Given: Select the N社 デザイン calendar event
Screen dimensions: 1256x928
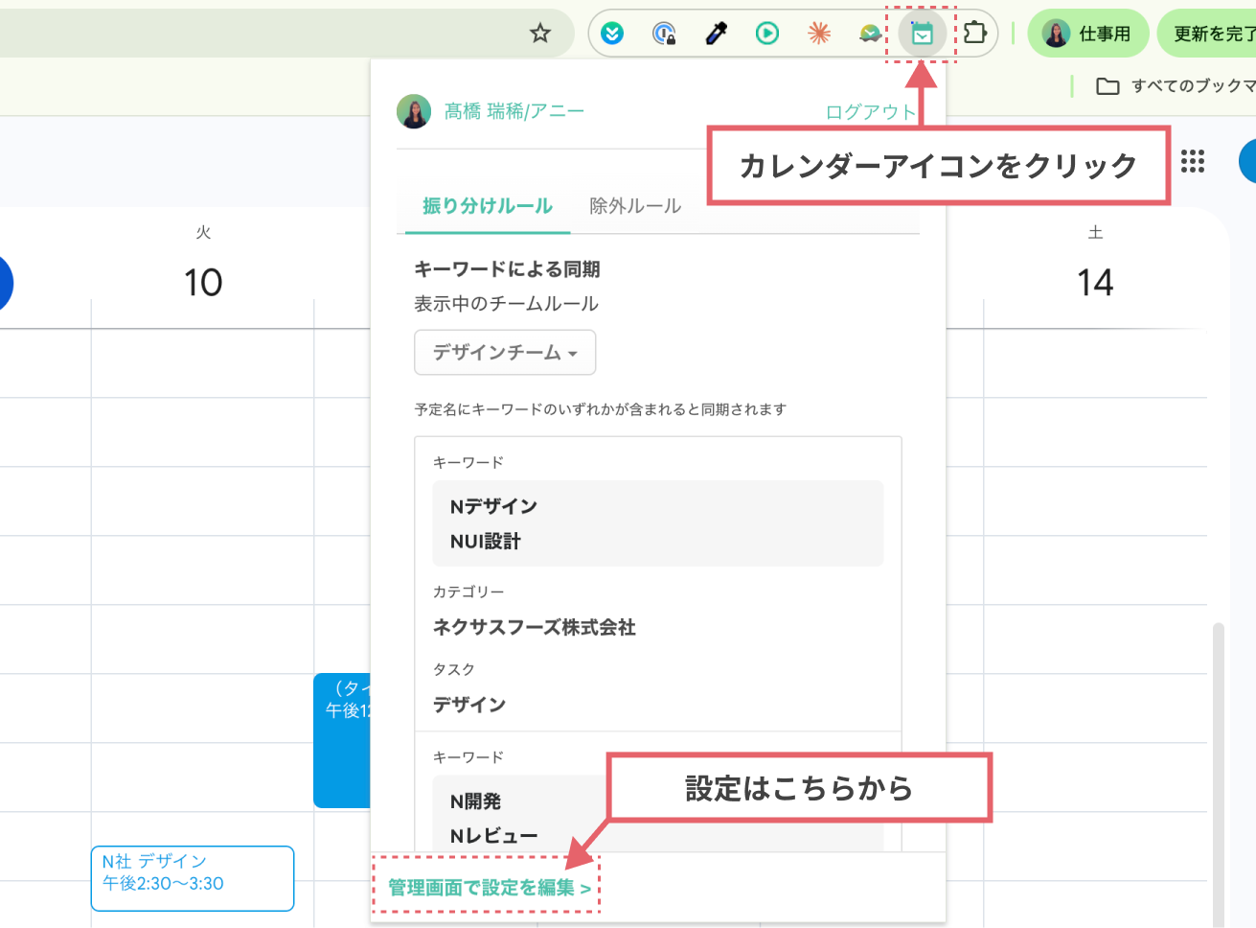Looking at the screenshot, I should [192, 878].
